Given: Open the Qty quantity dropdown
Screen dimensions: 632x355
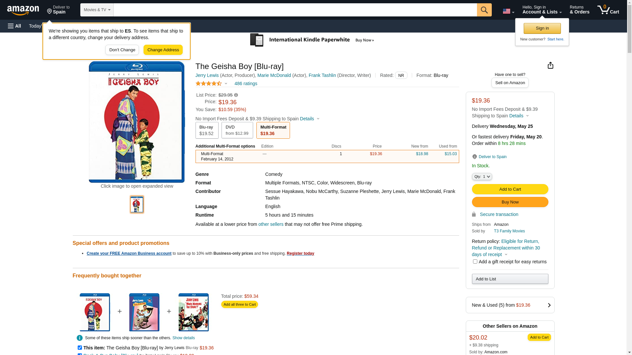Looking at the screenshot, I should click(x=482, y=177).
